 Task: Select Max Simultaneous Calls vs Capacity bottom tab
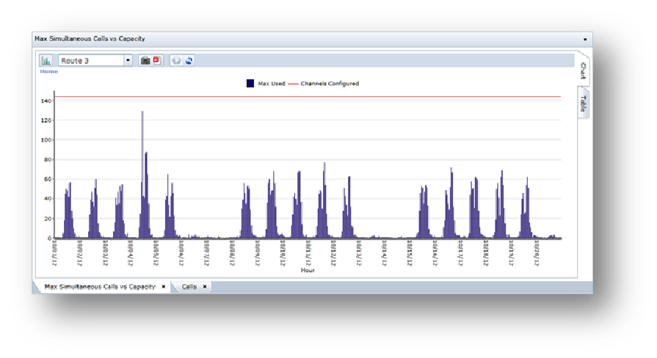pos(100,287)
